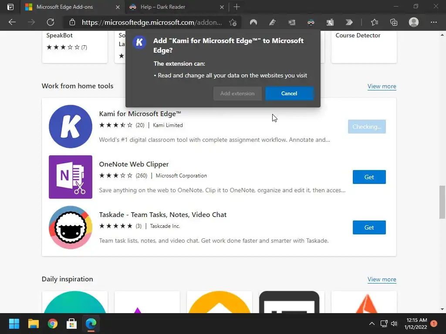
Task: Open Microsoft Store from the taskbar
Action: pyautogui.click(x=72, y=324)
